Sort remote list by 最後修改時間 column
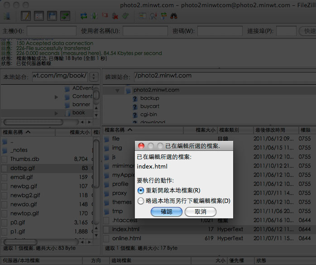Screen dimensions: 316x265 (x=276, y=130)
